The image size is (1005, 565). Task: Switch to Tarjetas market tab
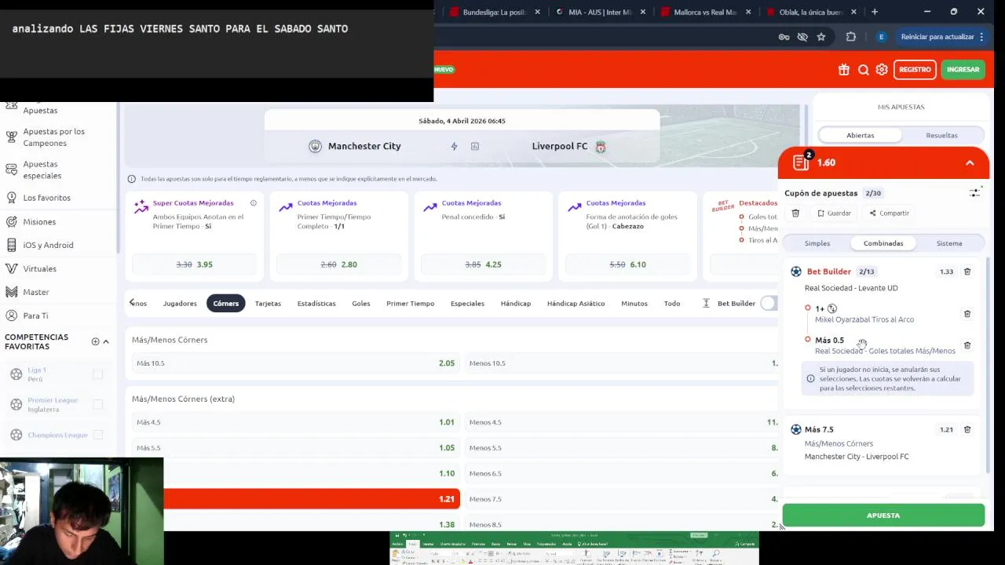[268, 304]
